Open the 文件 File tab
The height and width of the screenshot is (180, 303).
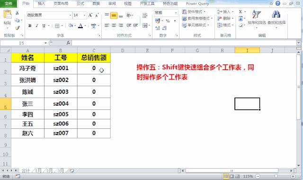9,3
